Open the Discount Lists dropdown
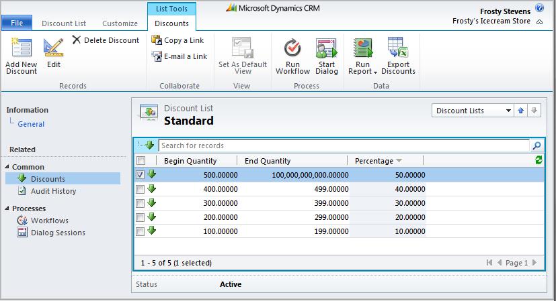Image resolution: width=556 pixels, height=301 pixels. point(473,111)
